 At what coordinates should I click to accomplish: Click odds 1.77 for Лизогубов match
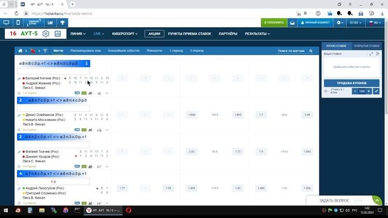pyautogui.click(x=122, y=188)
